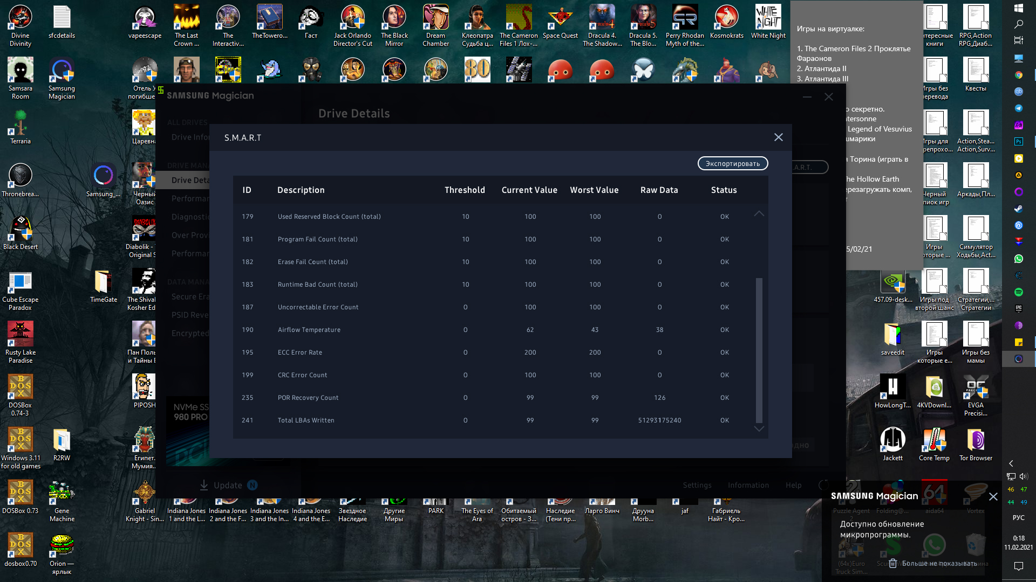Select Drive Details in Magician sidebar
This screenshot has height=582, width=1036.
pyautogui.click(x=190, y=180)
